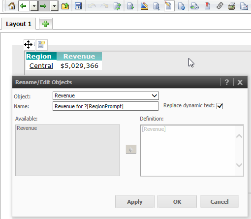This screenshot has height=219, width=251.
Task: Click the re-prompt/refresh data icon
Action: tap(117, 6)
